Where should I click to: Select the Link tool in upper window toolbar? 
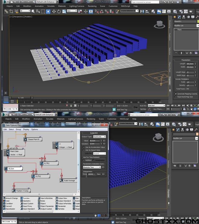tap(6, 11)
